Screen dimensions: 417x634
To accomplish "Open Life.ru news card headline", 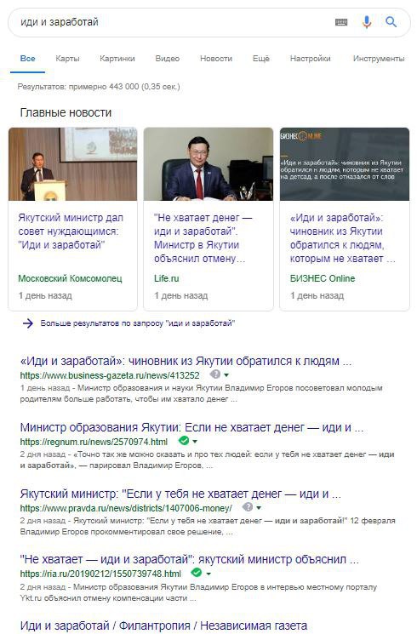I will point(203,238).
